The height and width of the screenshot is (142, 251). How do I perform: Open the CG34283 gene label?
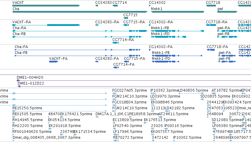tap(104, 3)
